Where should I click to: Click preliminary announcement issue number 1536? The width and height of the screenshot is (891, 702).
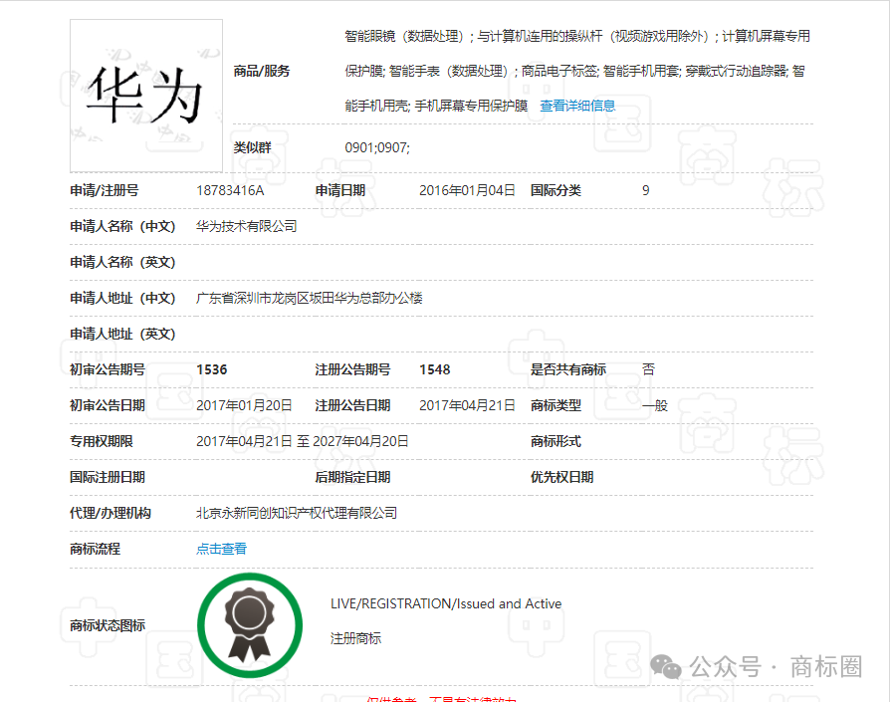(212, 369)
